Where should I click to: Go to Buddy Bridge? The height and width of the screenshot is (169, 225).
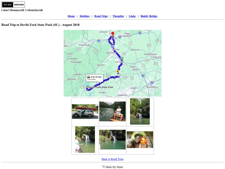click(149, 16)
